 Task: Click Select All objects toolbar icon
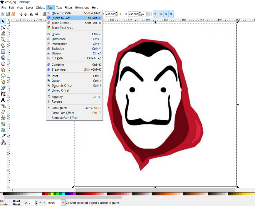(3, 14)
